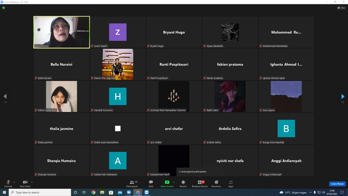Go to next gallery page arrow
This screenshot has width=348, height=196.
[343, 96]
